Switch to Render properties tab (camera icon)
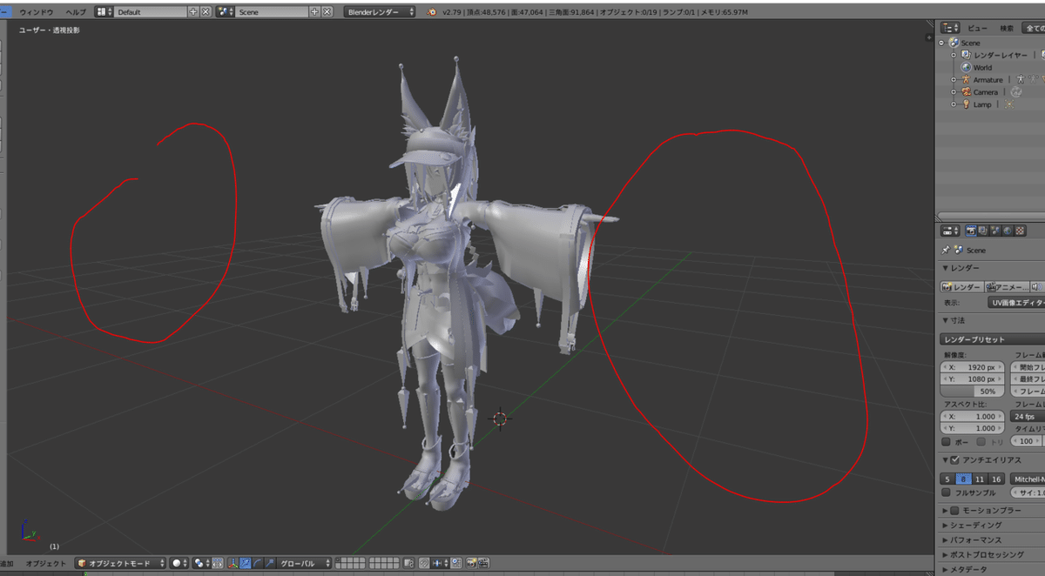 tap(971, 231)
